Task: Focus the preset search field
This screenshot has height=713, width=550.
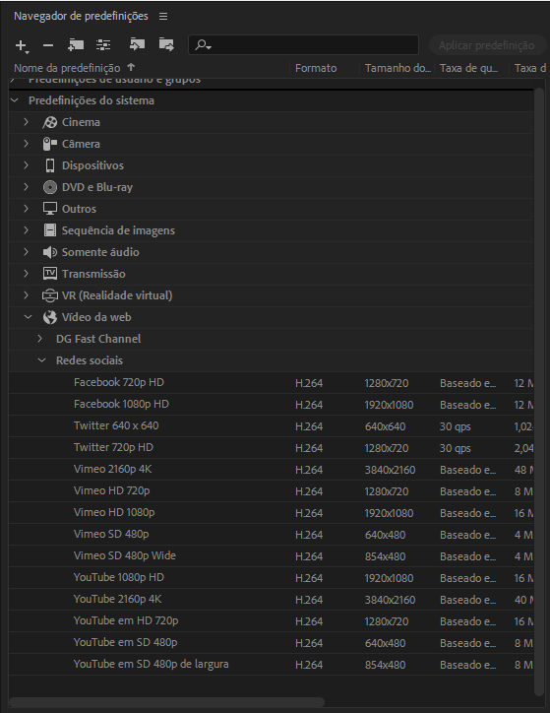Action: point(303,45)
